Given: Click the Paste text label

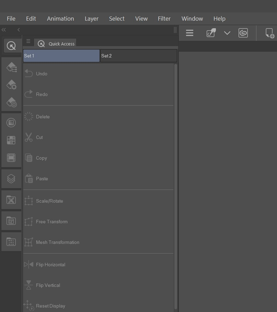Looking at the screenshot, I should [42, 179].
